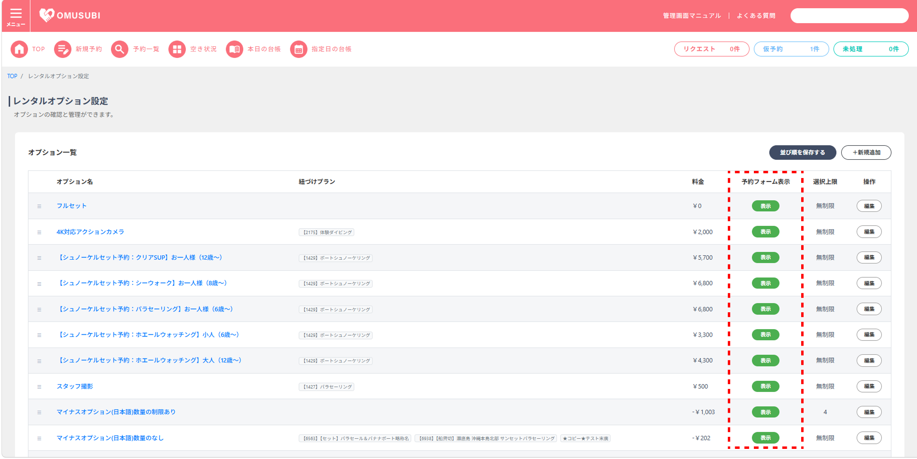Click plan tag [2175] 体験ダイビング
Image resolution: width=917 pixels, height=459 pixels.
tap(326, 233)
